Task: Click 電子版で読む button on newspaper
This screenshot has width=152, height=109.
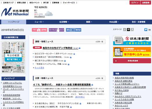Action: (x=13, y=59)
